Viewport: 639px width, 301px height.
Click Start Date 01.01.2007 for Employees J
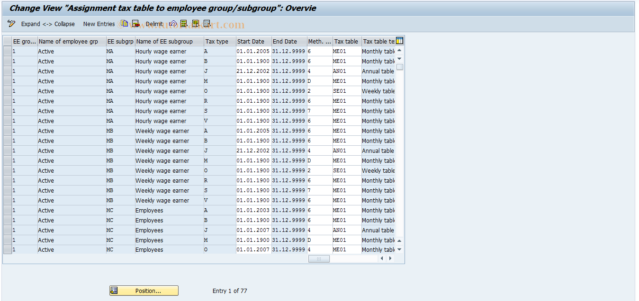253,230
